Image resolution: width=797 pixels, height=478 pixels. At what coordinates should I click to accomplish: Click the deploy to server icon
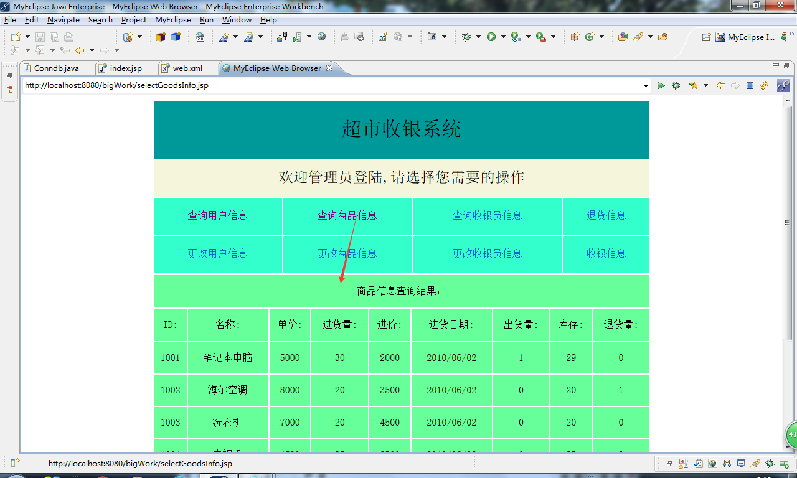point(282,37)
